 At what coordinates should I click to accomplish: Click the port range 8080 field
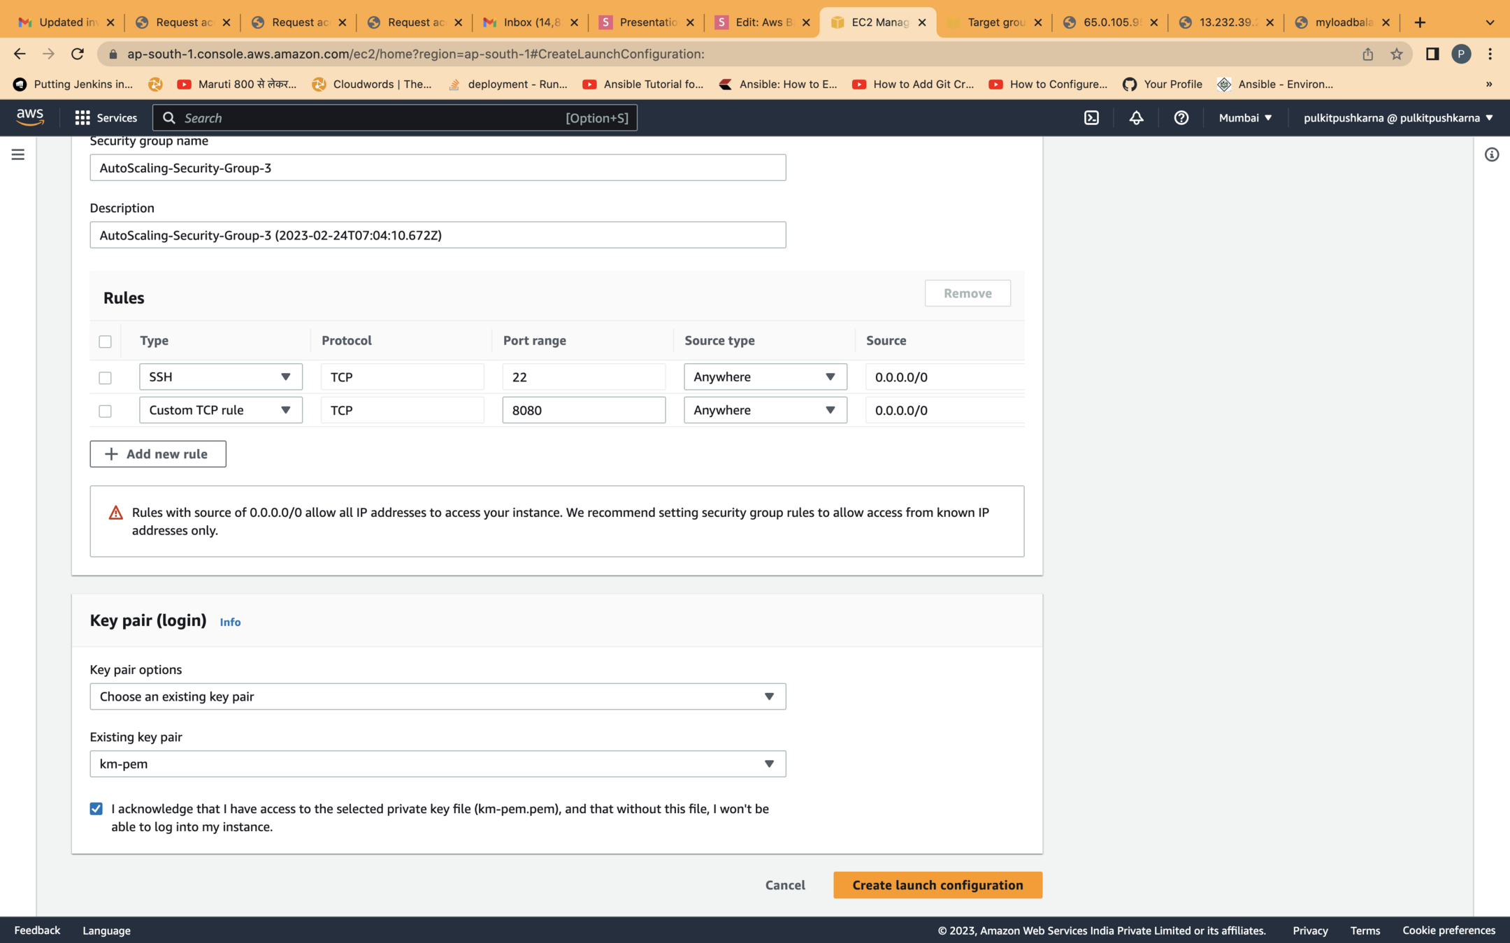583,410
